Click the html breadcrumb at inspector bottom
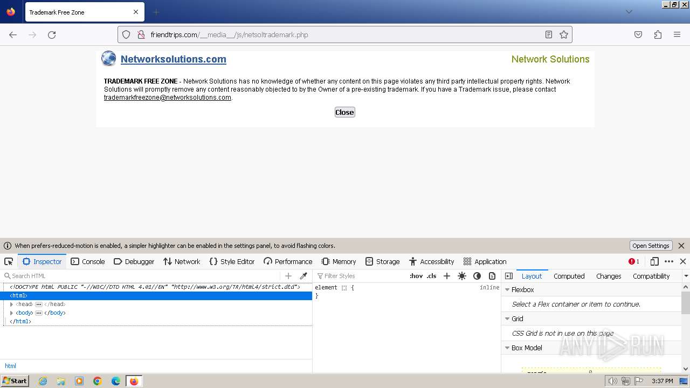Viewport: 690px width, 388px height. [x=10, y=366]
